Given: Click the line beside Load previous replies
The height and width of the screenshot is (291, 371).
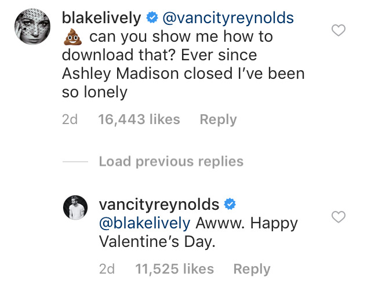Looking at the screenshot, I should pos(75,162).
